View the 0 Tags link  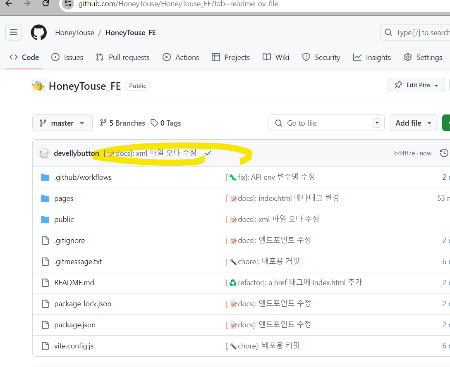coord(166,123)
